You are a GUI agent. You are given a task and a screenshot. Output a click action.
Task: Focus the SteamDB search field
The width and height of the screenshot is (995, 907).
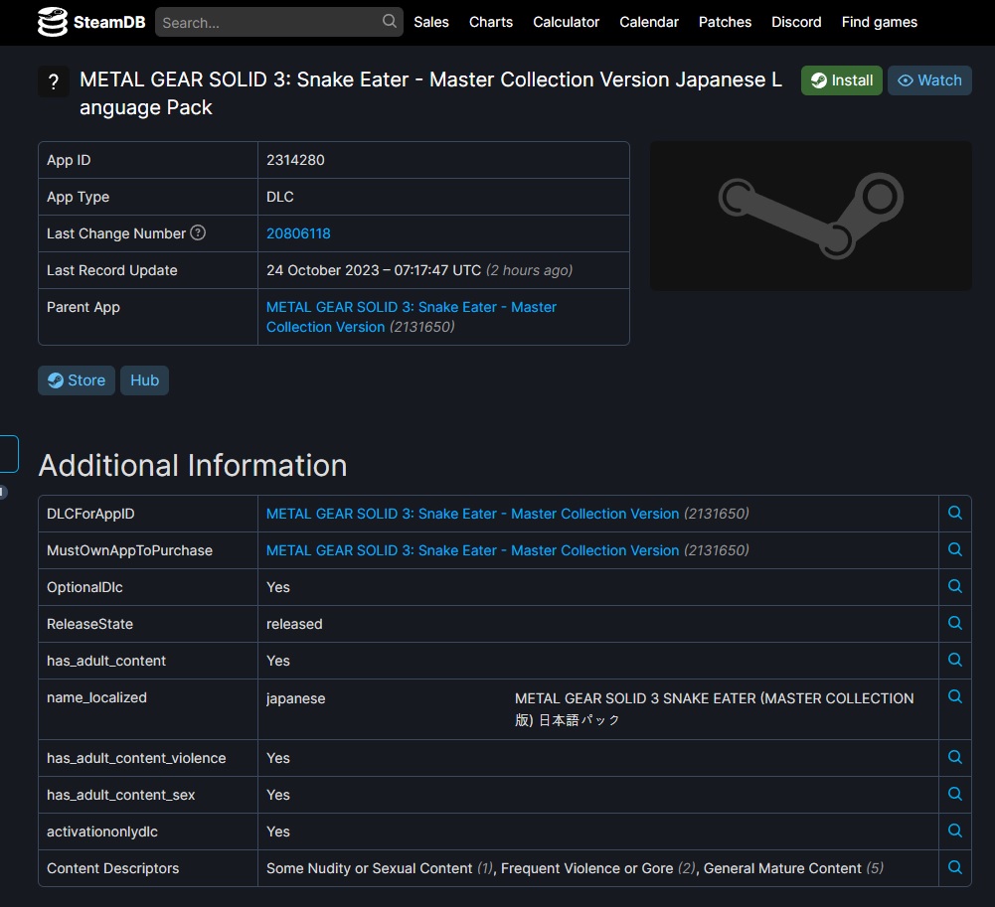268,22
